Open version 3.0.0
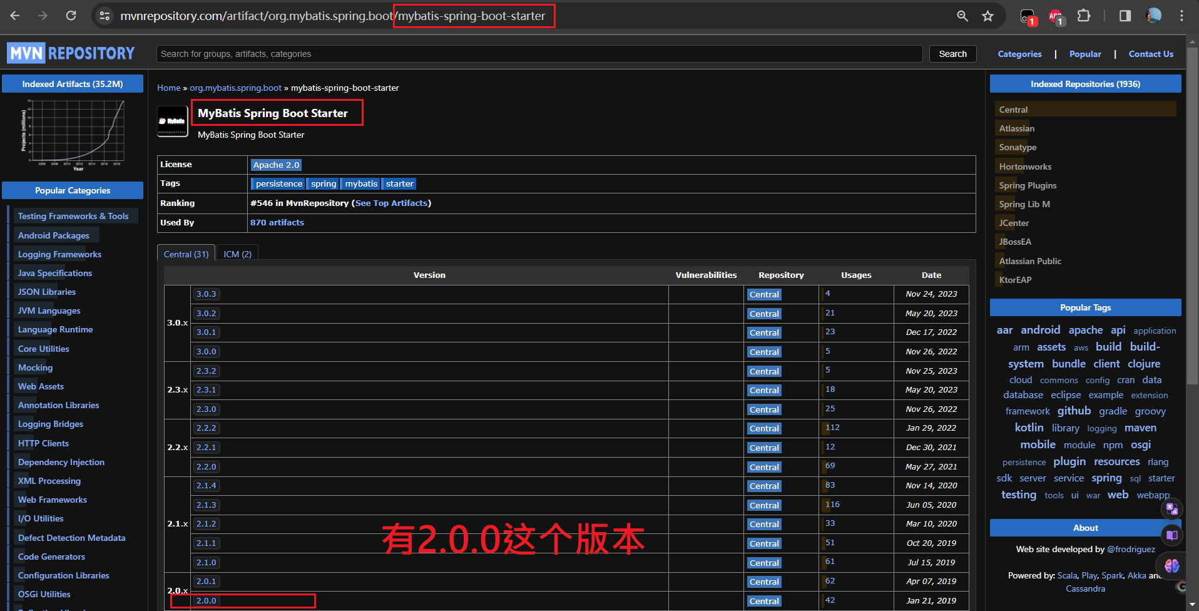 pyautogui.click(x=206, y=351)
